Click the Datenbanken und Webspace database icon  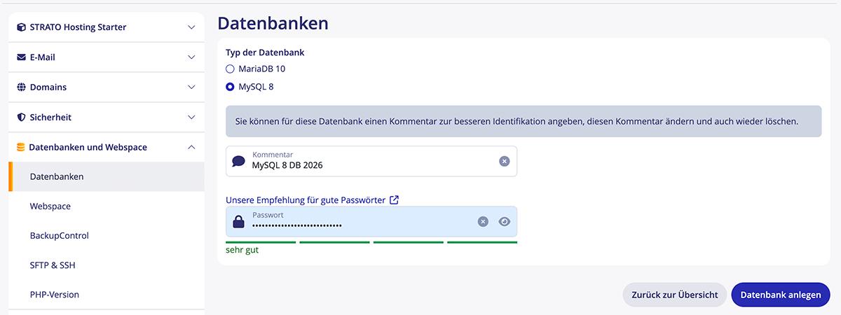point(20,147)
